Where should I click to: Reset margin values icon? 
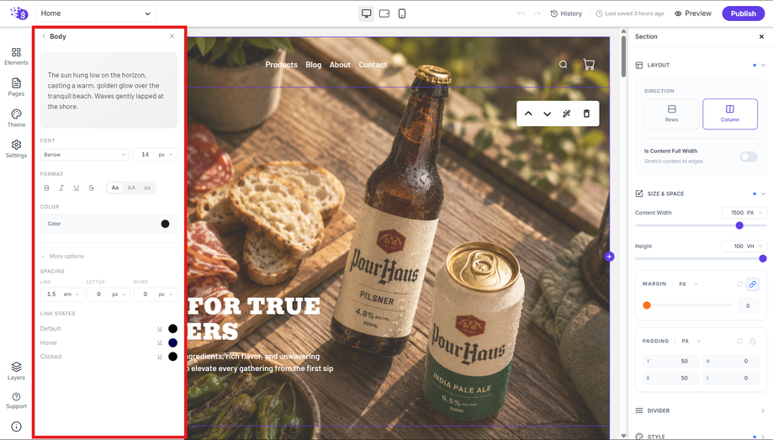[x=739, y=284]
